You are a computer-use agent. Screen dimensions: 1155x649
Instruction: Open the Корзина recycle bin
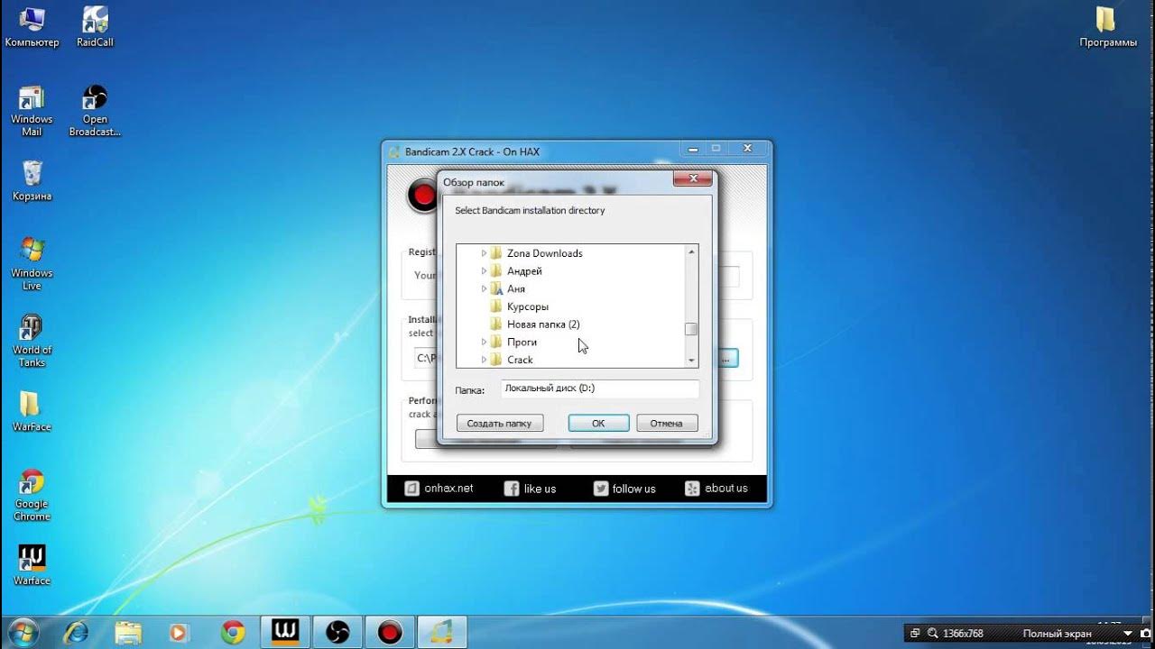pyautogui.click(x=32, y=180)
